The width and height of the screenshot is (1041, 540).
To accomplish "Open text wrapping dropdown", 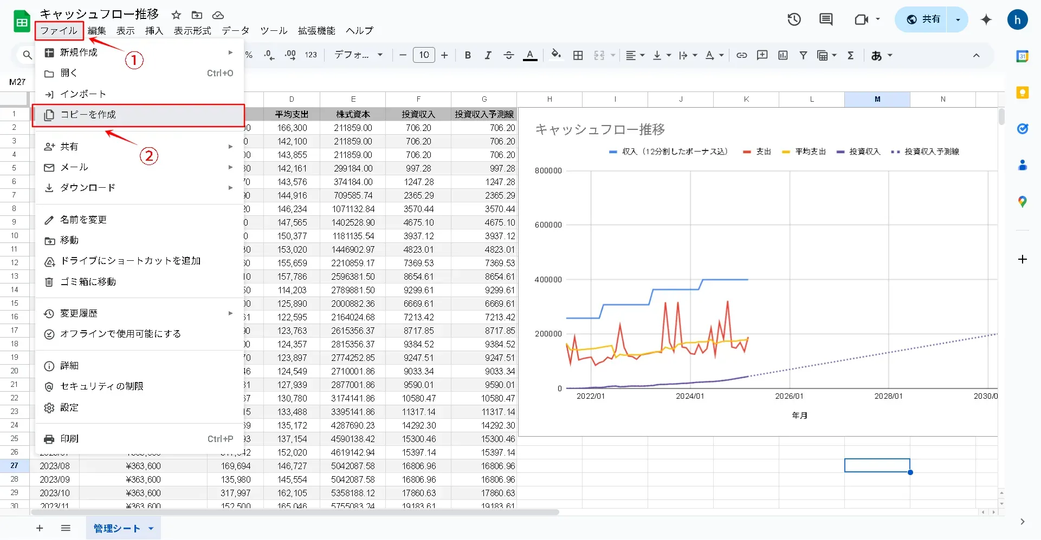I will tap(688, 55).
